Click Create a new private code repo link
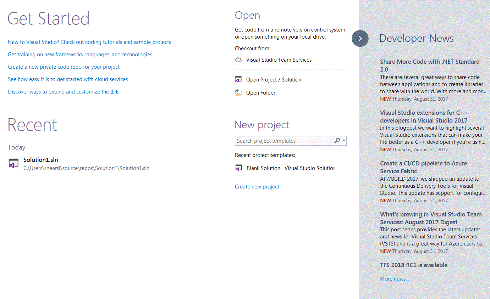 click(x=64, y=67)
